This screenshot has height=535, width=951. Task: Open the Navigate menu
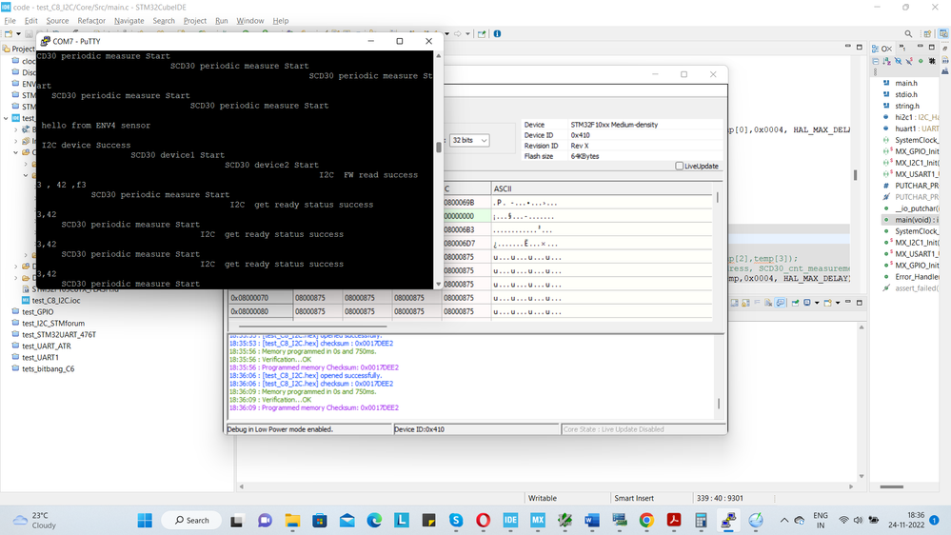(x=129, y=21)
